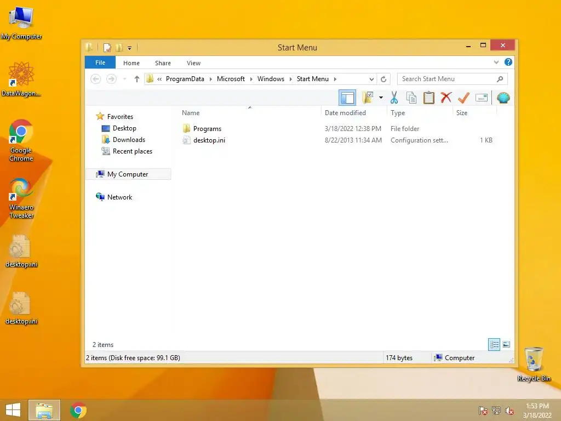Switch to the Home ribbon tab
The image size is (561, 421).
[131, 63]
